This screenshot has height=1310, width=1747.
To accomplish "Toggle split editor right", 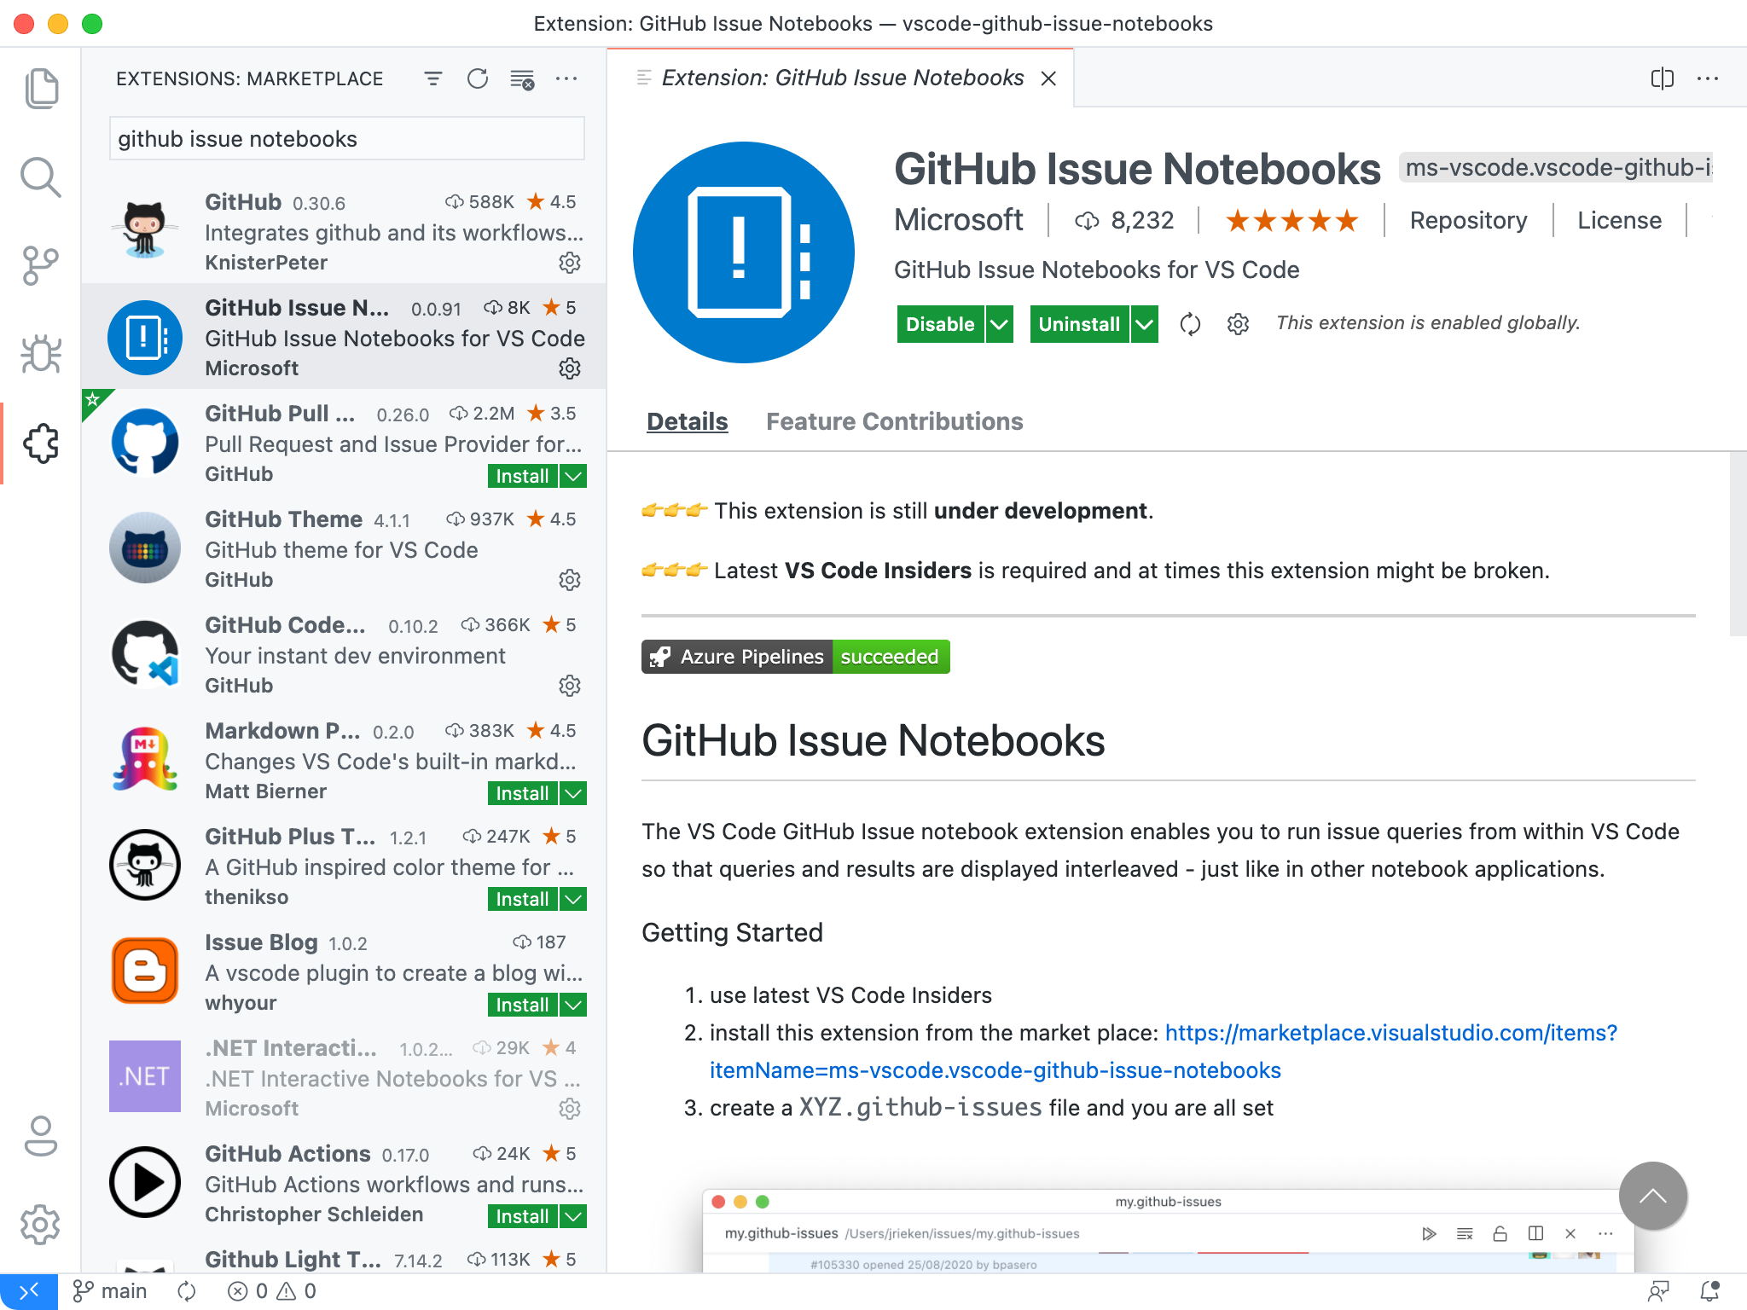I will click(1662, 79).
